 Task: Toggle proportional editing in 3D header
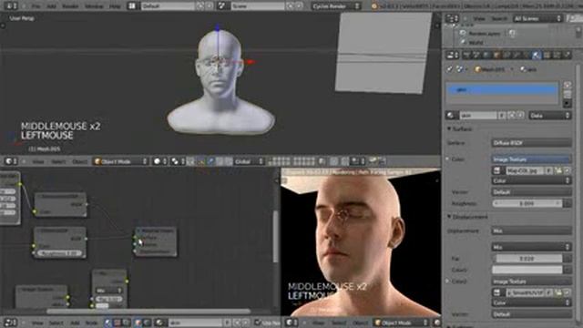334,161
